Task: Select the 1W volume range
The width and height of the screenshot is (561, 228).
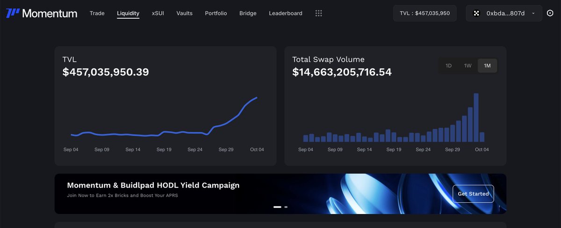Action: coord(468,66)
